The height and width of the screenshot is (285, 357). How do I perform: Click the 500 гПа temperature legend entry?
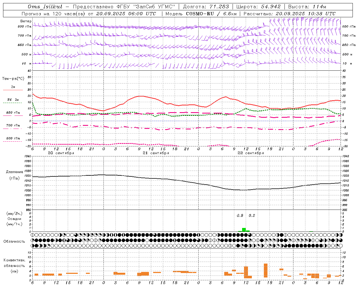tap(13, 138)
